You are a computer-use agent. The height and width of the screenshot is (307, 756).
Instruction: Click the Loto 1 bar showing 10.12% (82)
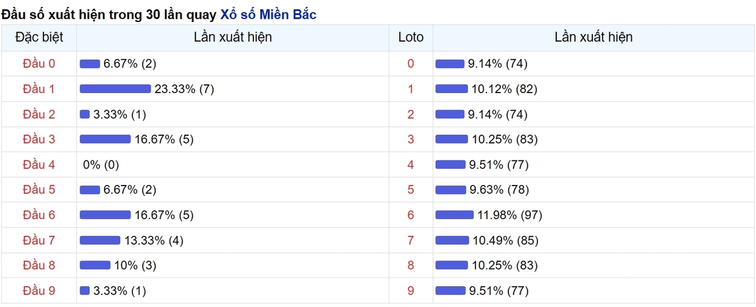pyautogui.click(x=452, y=89)
